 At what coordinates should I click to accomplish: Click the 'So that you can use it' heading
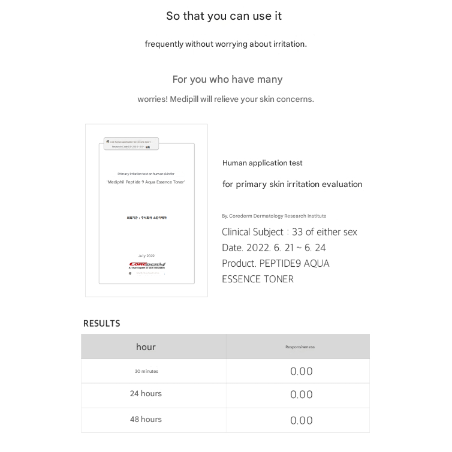pos(224,16)
